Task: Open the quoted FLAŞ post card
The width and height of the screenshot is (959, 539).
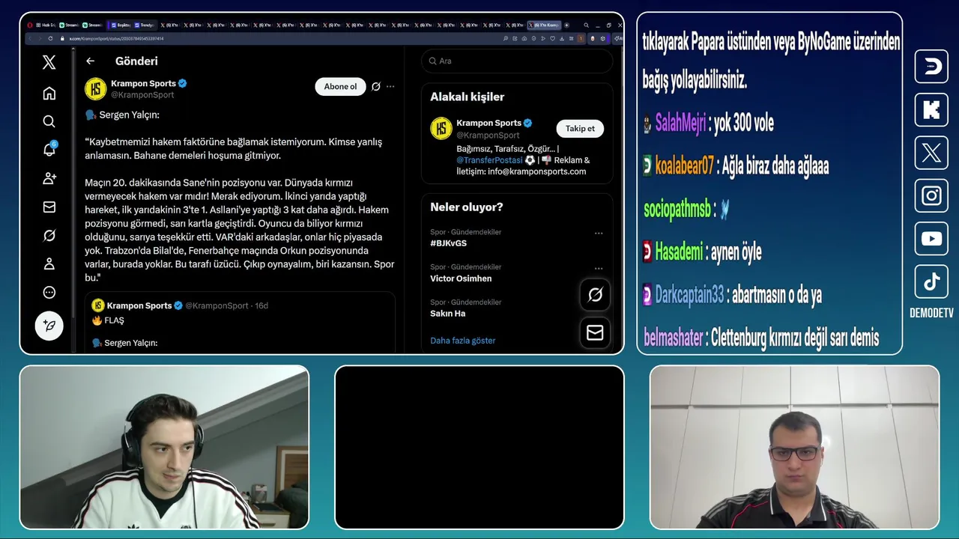Action: pos(240,323)
